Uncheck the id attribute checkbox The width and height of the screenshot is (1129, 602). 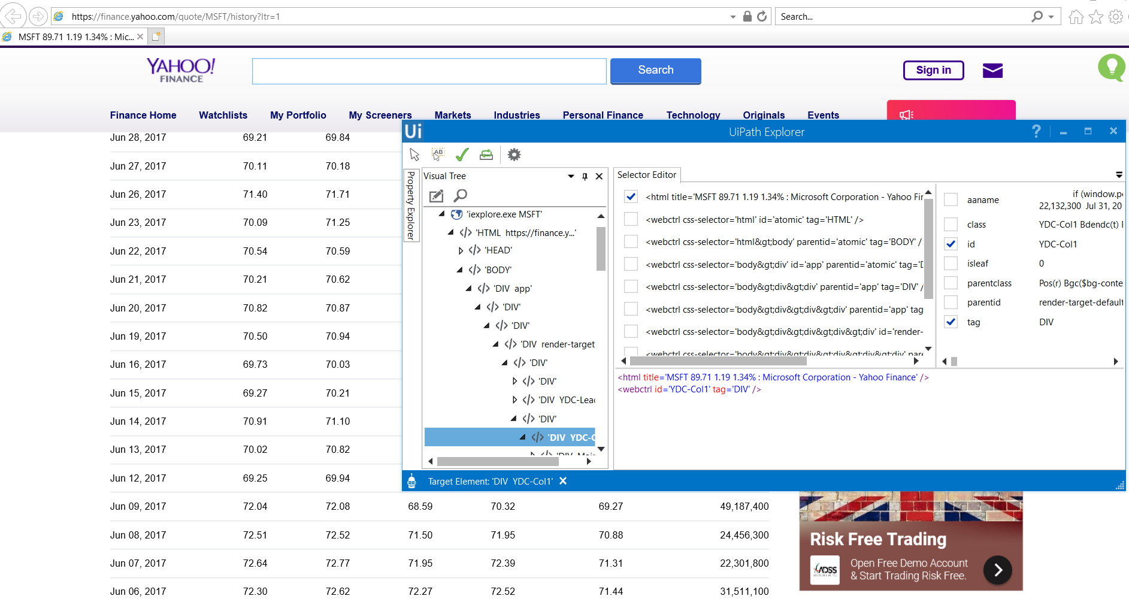[951, 244]
